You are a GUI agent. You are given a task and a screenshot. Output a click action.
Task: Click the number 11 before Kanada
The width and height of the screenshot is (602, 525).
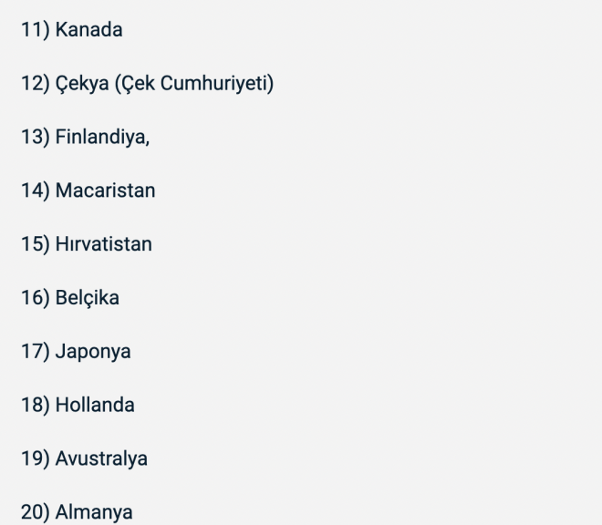pyautogui.click(x=32, y=31)
